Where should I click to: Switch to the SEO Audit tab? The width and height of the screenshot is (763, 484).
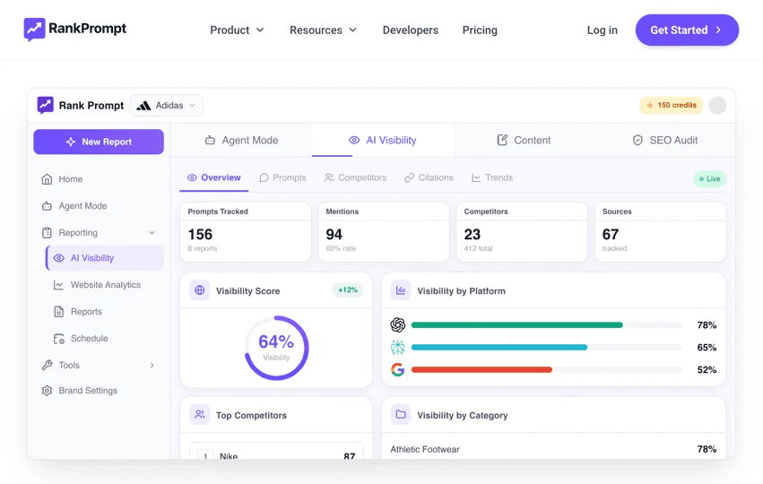tap(664, 140)
